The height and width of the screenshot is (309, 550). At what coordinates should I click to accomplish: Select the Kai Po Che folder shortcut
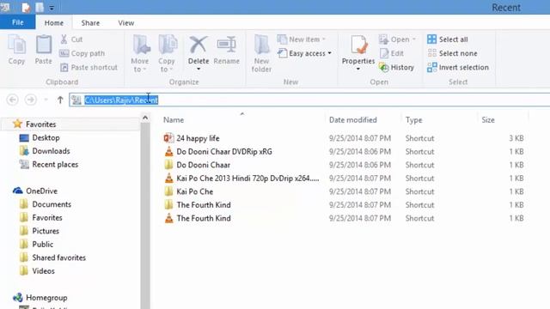coord(188,191)
